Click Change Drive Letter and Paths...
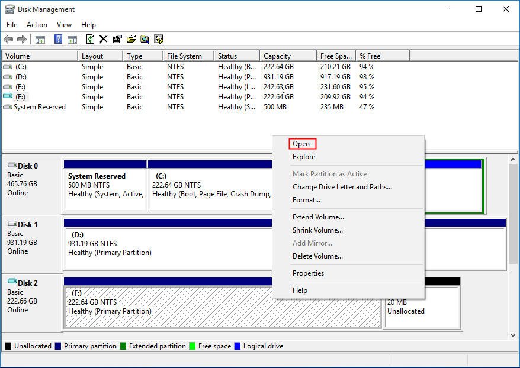This screenshot has height=368, width=520. pos(342,187)
